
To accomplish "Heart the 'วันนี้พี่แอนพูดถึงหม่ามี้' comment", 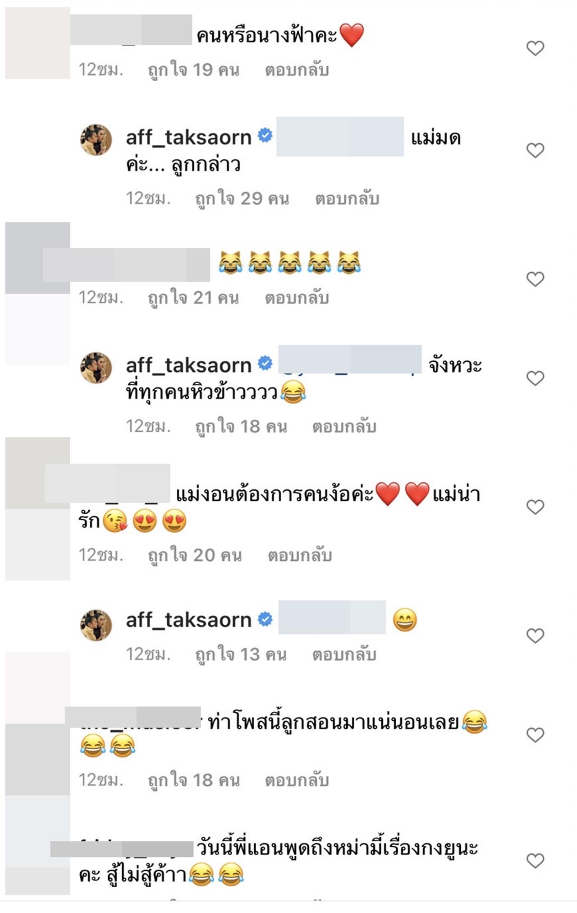I will coord(535,861).
